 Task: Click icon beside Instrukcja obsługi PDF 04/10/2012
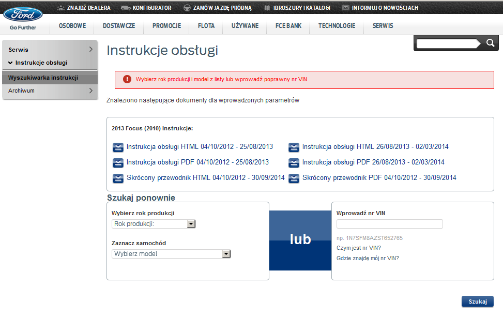tap(118, 162)
